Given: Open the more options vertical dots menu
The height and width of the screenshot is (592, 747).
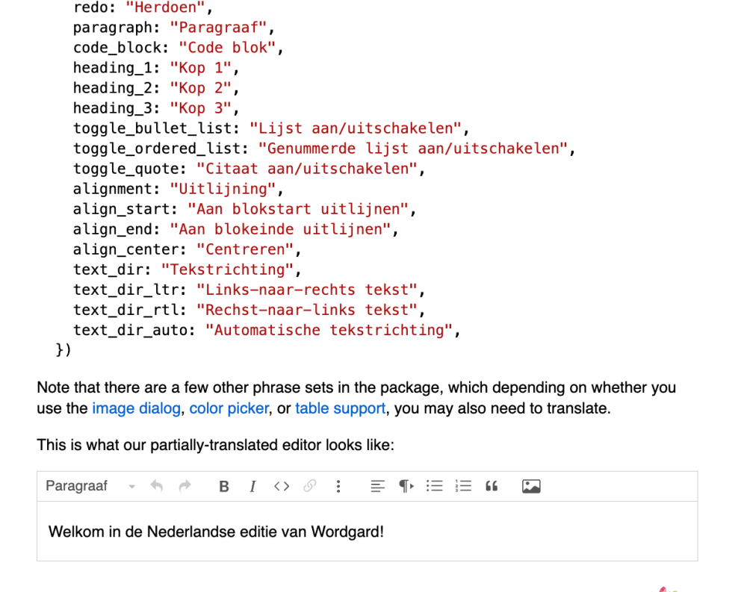Looking at the screenshot, I should pos(338,486).
